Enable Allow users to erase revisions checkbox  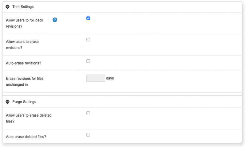[x=88, y=40]
